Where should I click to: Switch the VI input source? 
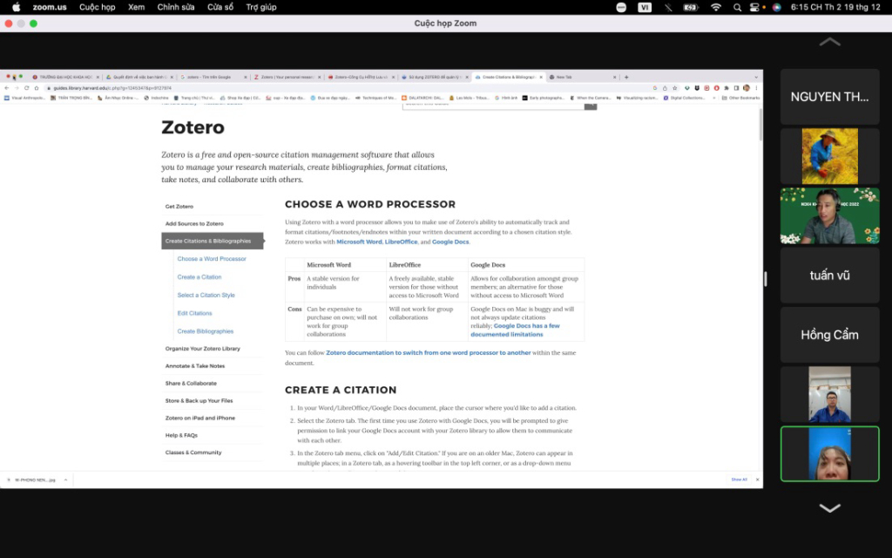[x=644, y=7]
